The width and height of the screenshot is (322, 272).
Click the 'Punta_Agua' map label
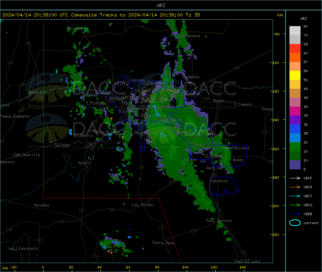click(x=163, y=243)
